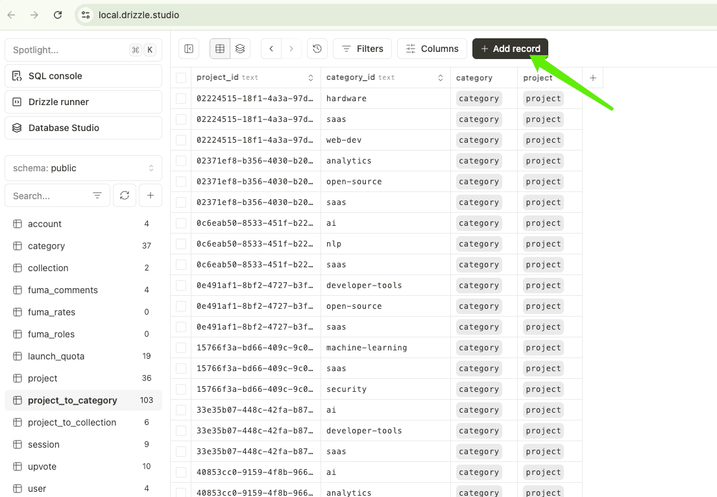The image size is (717, 497).
Task: Check the 02371ef8 open-source row
Action: pyautogui.click(x=181, y=182)
